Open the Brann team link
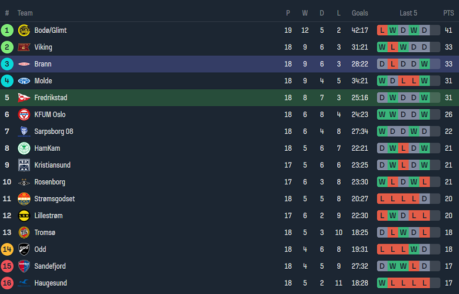The image size is (459, 294). tap(43, 65)
